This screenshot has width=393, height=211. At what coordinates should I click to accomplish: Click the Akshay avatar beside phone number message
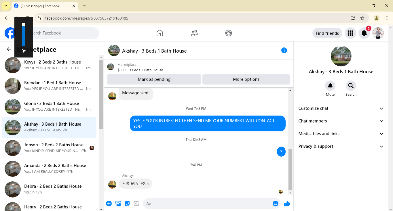click(112, 185)
